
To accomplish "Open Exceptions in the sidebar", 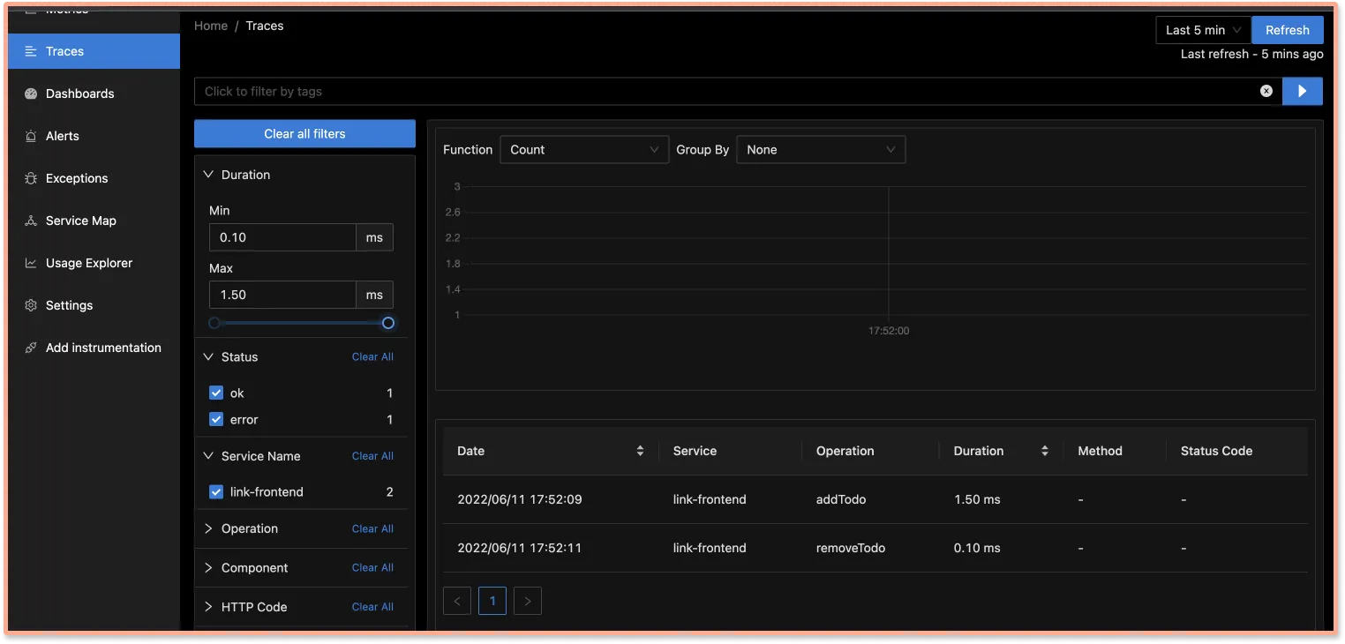I will tap(94, 178).
